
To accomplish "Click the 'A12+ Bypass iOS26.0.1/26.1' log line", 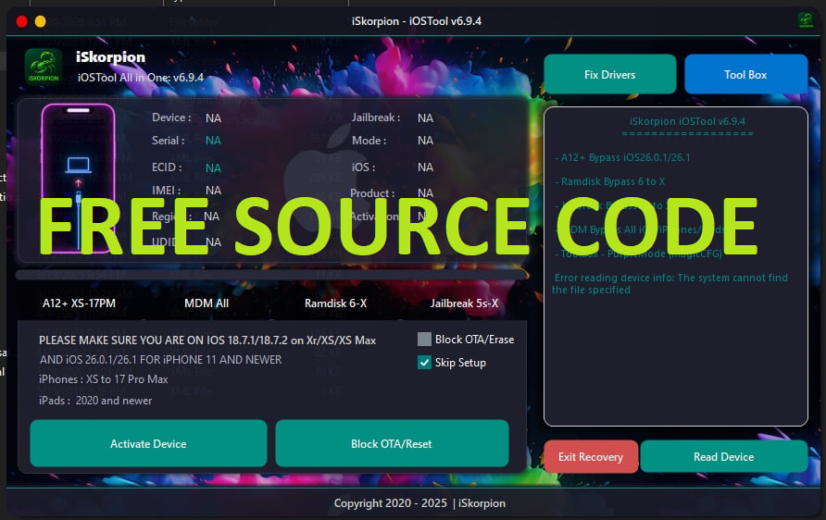I will (622, 157).
